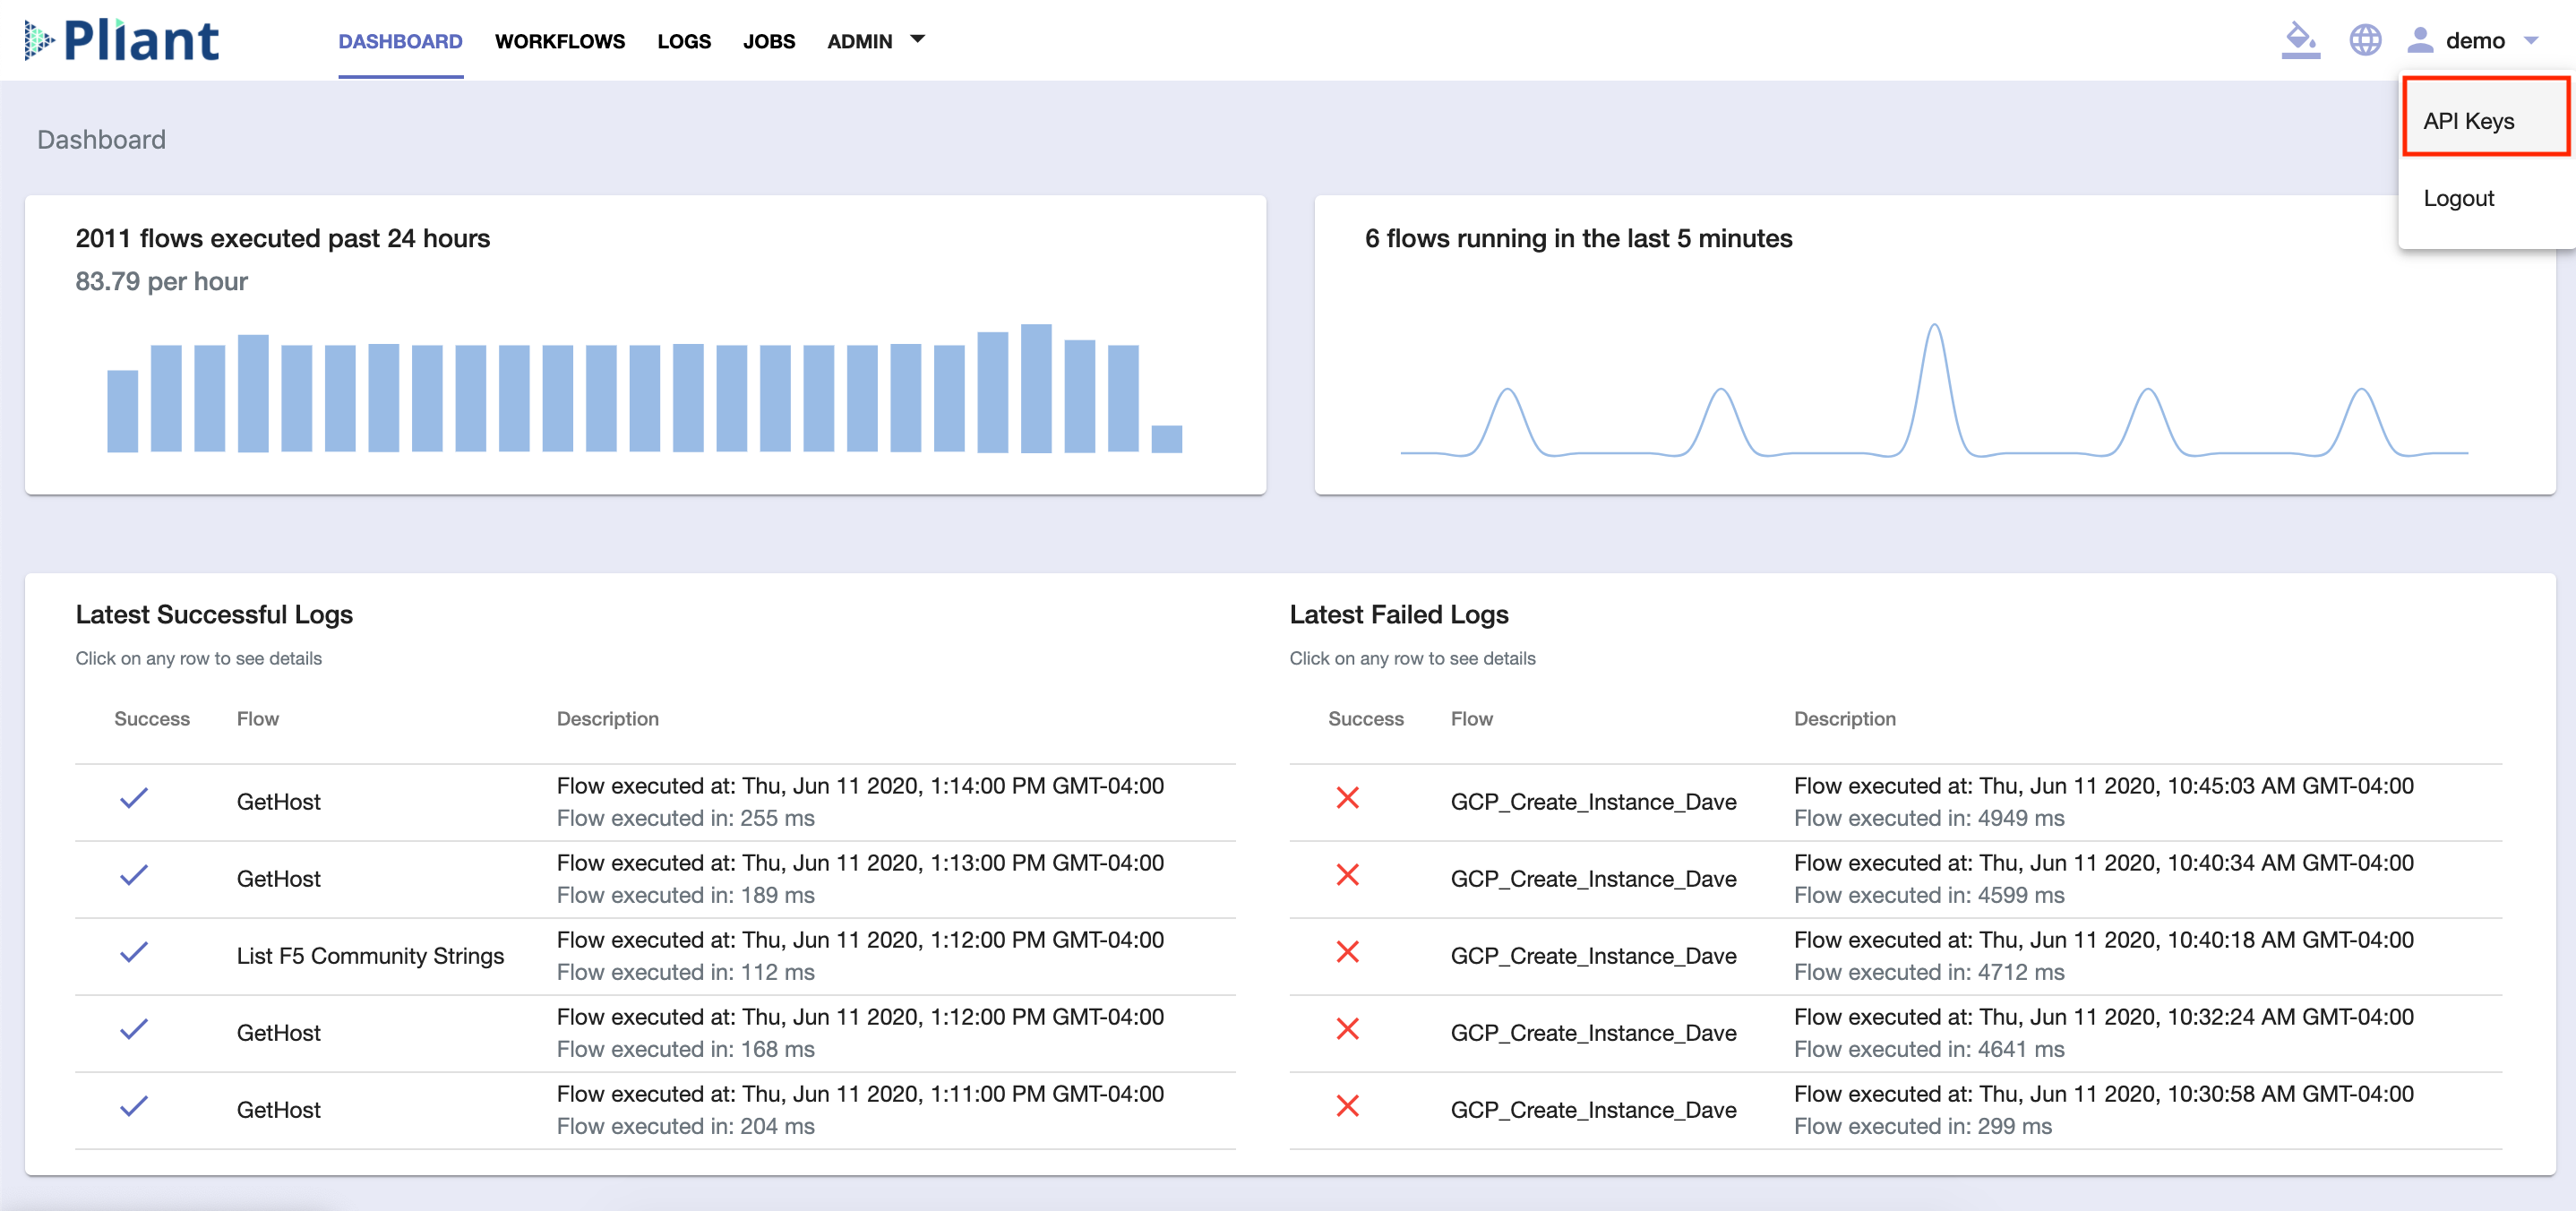
Task: Collapse the demo user menu arrow
Action: click(2531, 41)
